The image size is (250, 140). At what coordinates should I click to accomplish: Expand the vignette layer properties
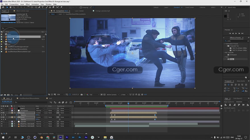pyautogui.click(x=10, y=122)
